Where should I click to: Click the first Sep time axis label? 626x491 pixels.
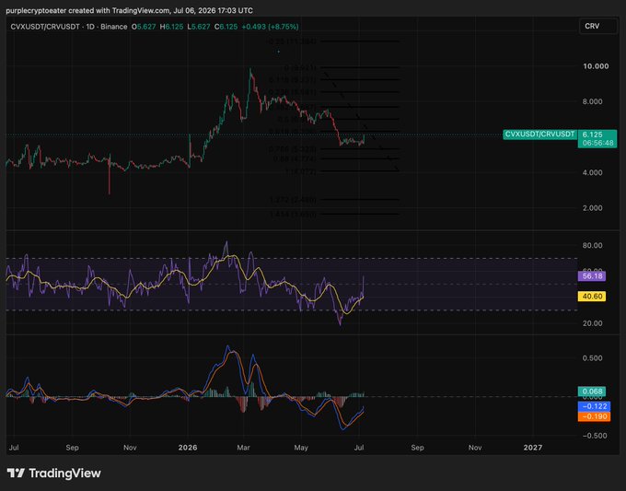pyautogui.click(x=72, y=448)
